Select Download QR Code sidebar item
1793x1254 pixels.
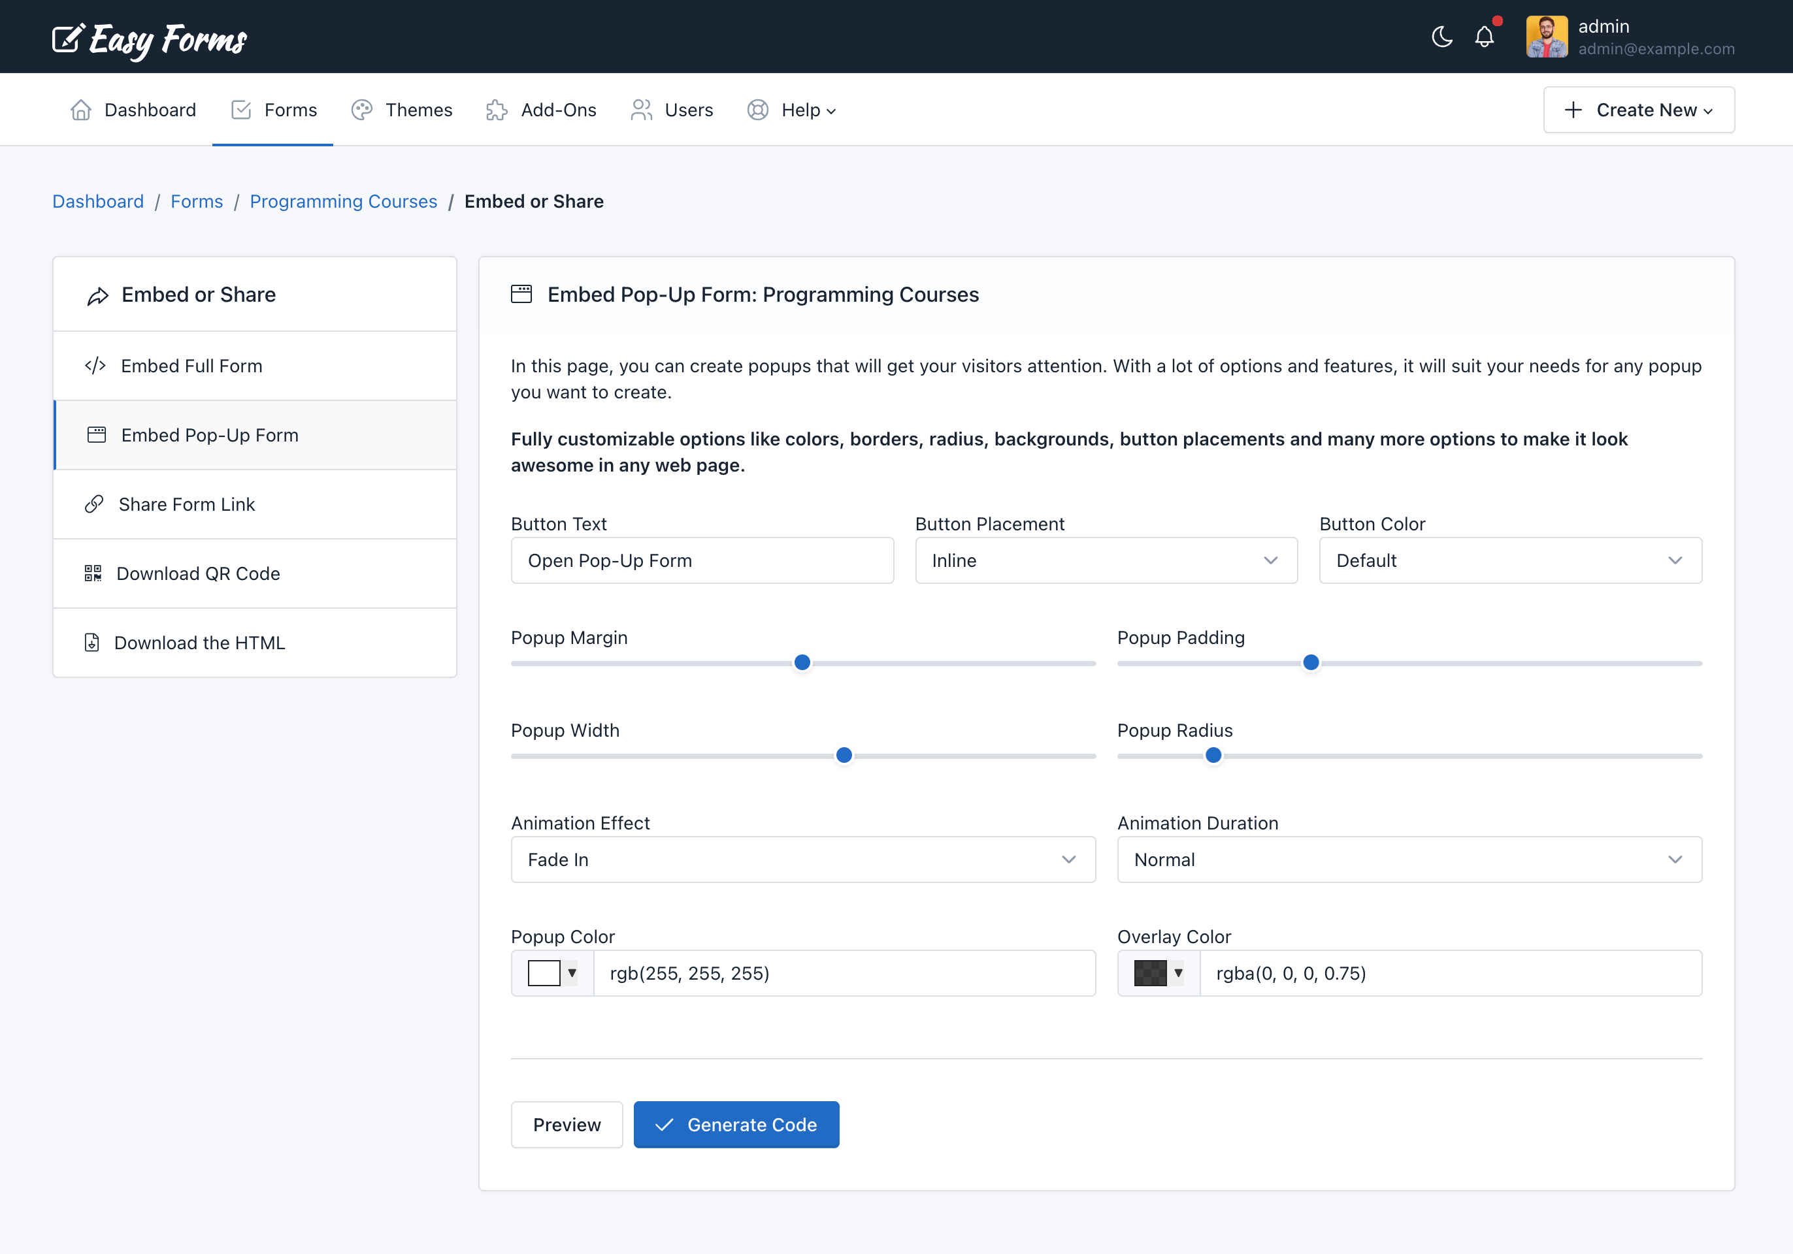[255, 573]
